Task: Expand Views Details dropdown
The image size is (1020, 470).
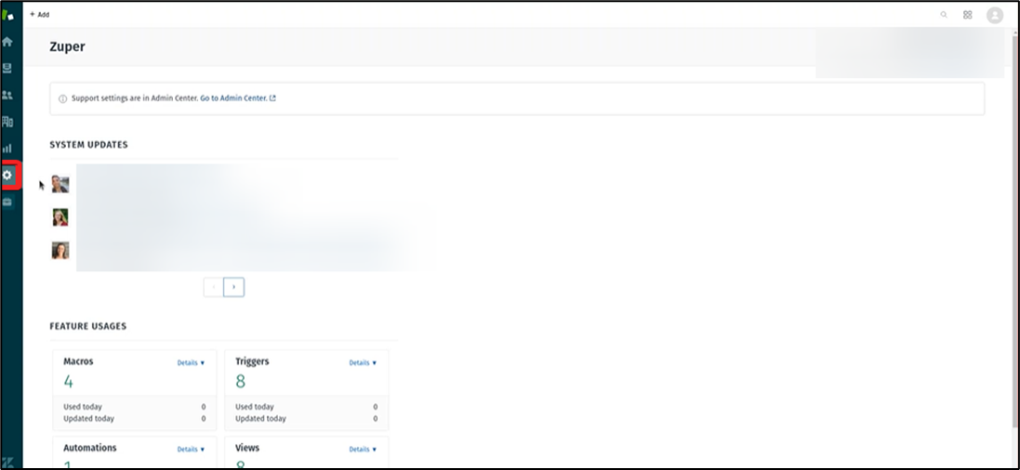Action: [363, 450]
